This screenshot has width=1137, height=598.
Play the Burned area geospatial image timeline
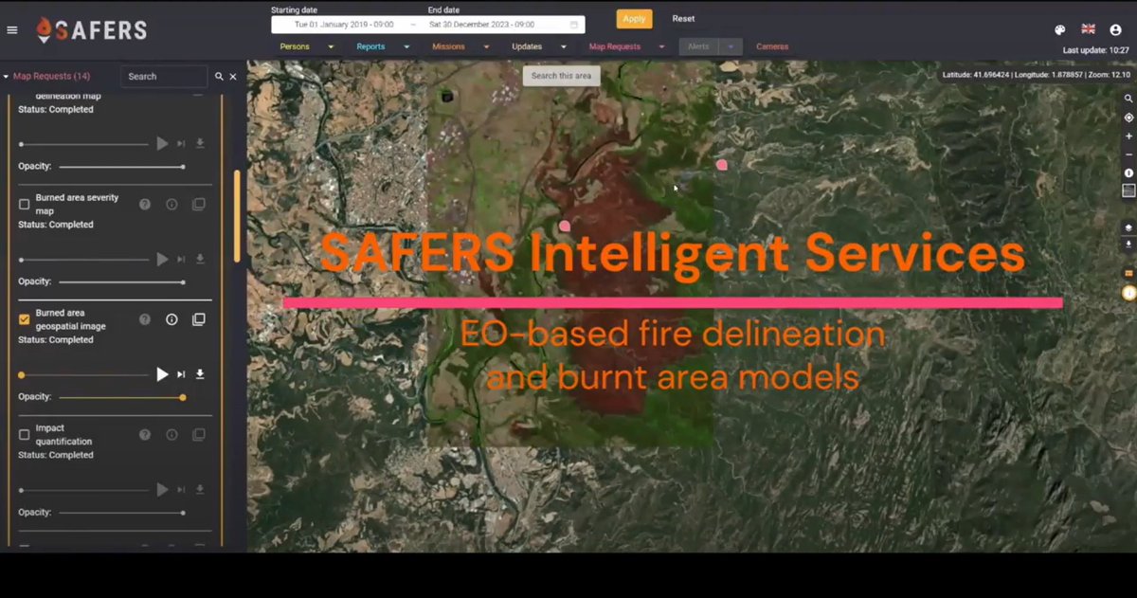pyautogui.click(x=162, y=374)
